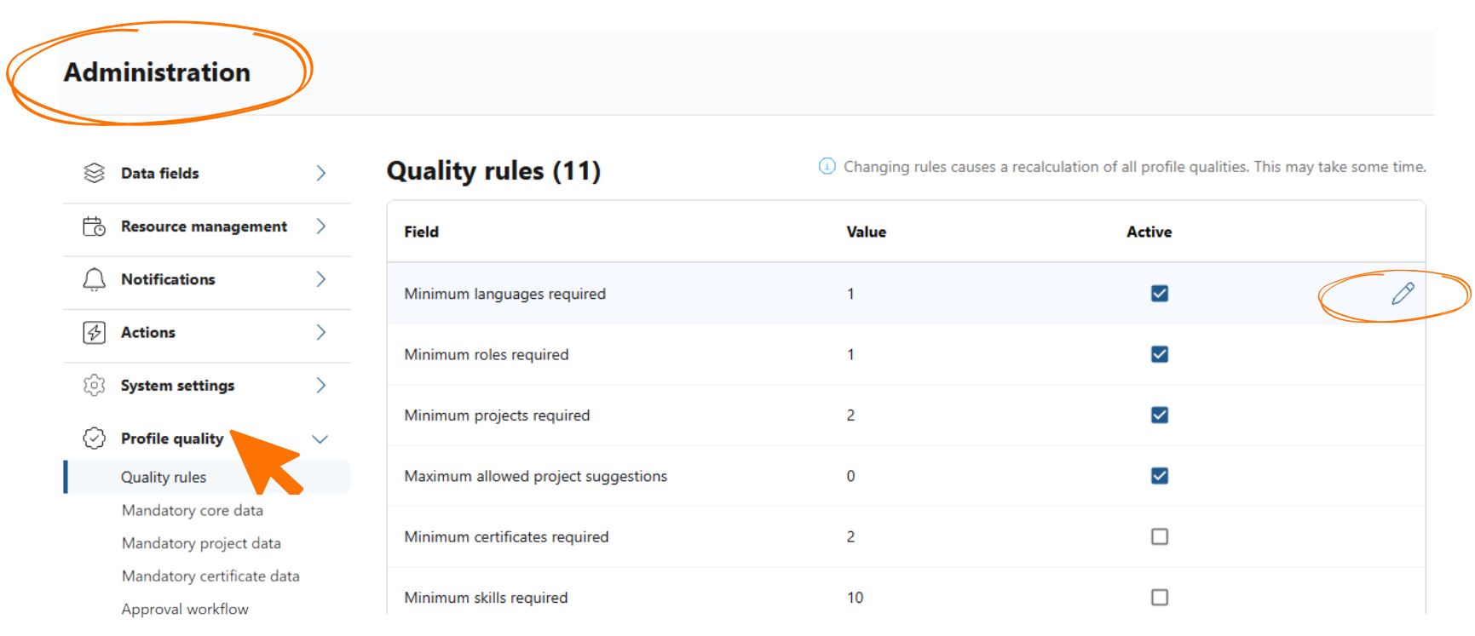Image resolution: width=1475 pixels, height=636 pixels.
Task: Click the Active column header
Action: 1149,232
